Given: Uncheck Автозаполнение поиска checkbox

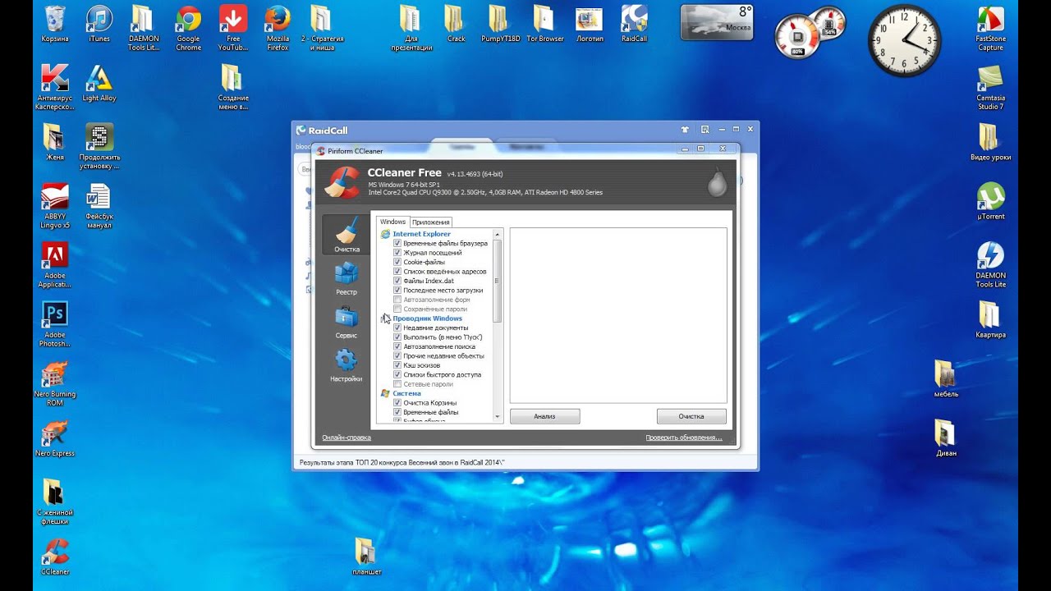Looking at the screenshot, I should click(397, 346).
